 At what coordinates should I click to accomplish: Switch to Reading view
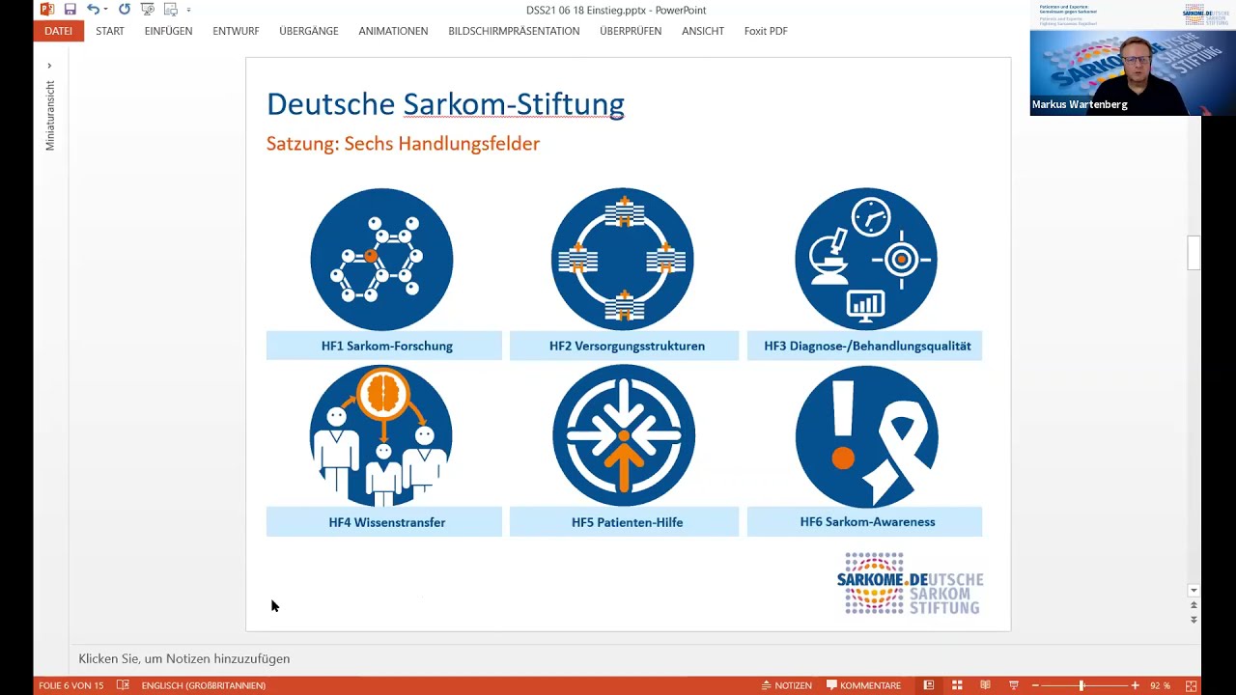tap(985, 685)
